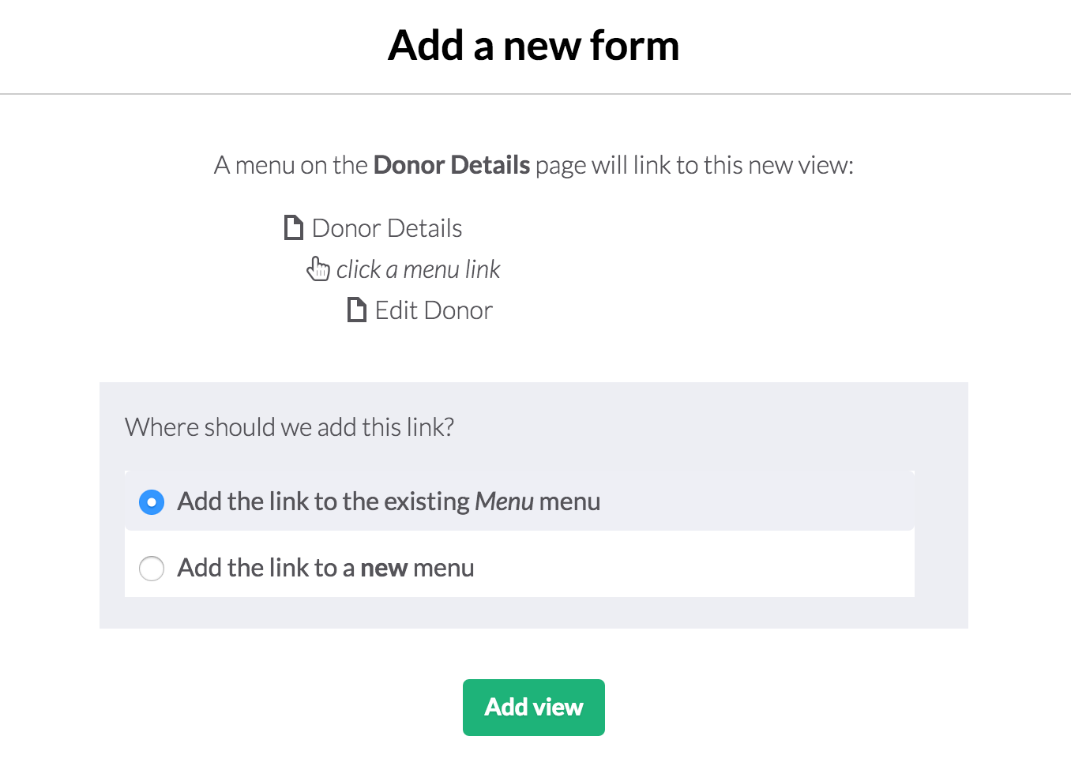Click the 'Add a new form' heading
This screenshot has width=1071, height=766.
tap(534, 45)
